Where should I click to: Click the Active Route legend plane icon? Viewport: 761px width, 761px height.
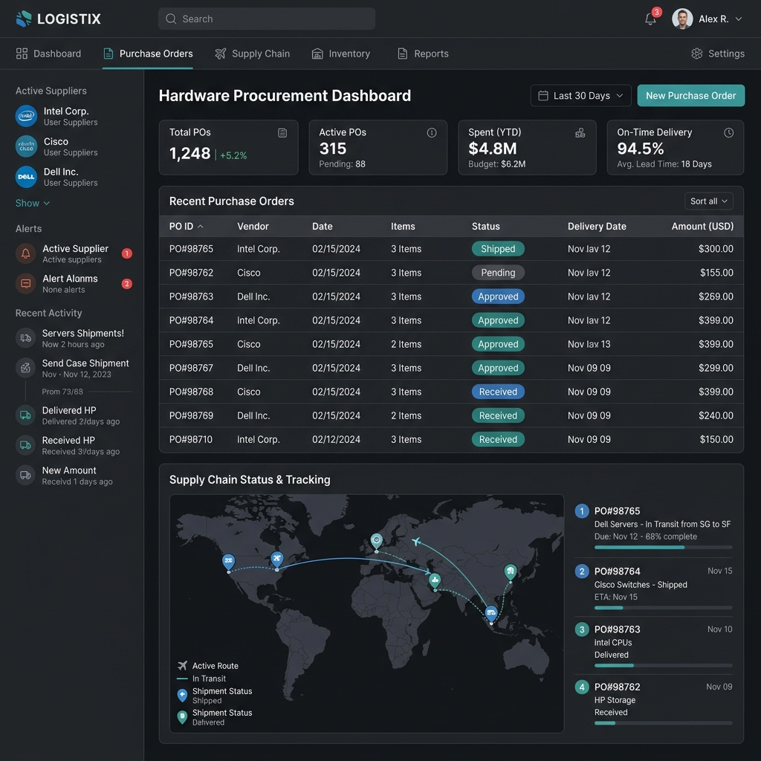(x=182, y=665)
